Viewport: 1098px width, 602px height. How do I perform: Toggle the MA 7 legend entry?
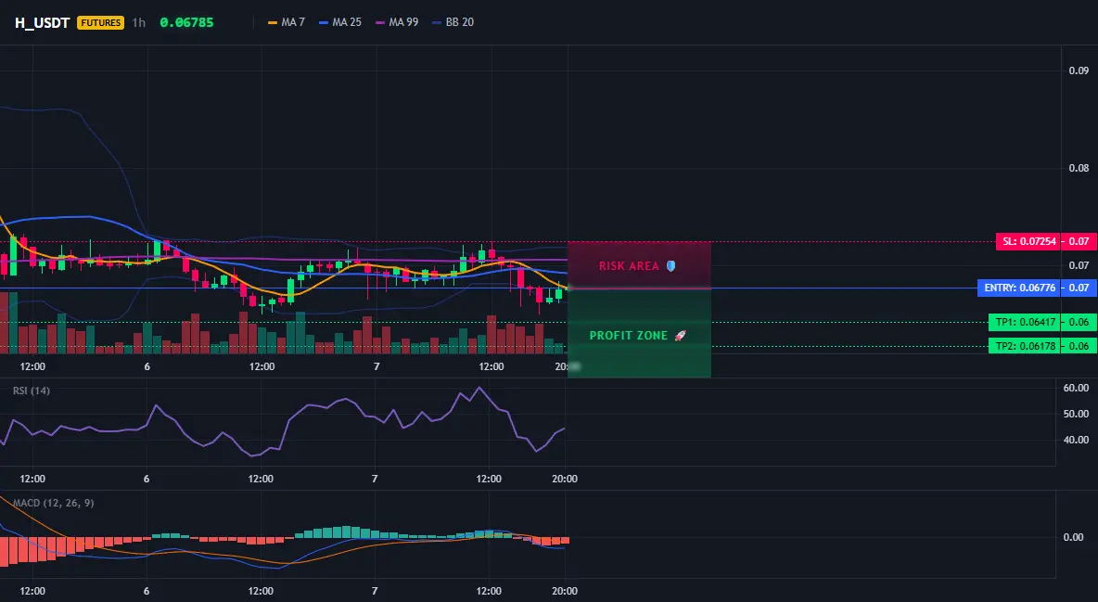coord(287,22)
